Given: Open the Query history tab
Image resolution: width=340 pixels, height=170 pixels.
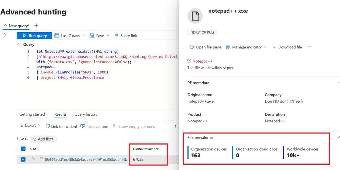Looking at the screenshot, I should click(x=86, y=114).
